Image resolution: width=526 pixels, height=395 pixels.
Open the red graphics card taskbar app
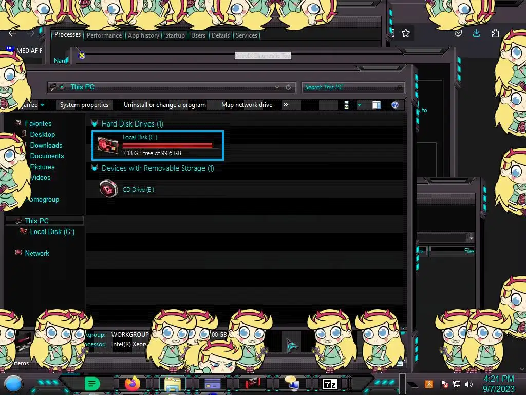(252, 384)
